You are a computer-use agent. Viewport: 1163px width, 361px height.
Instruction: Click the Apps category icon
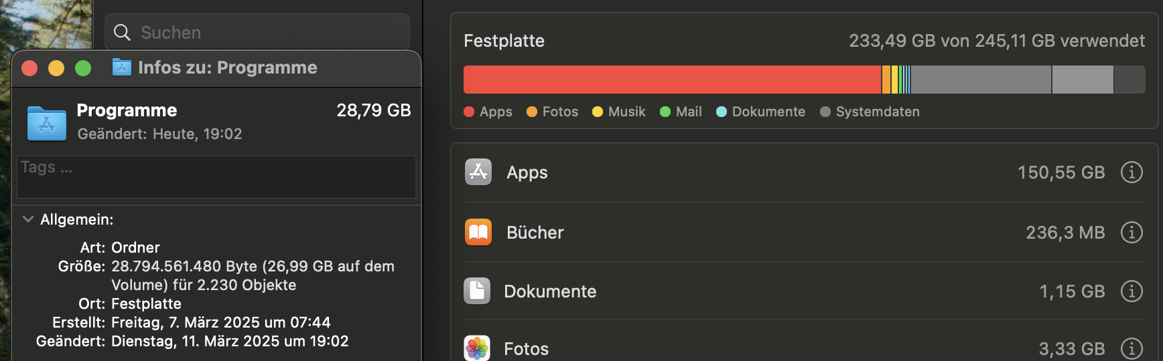pyautogui.click(x=478, y=172)
